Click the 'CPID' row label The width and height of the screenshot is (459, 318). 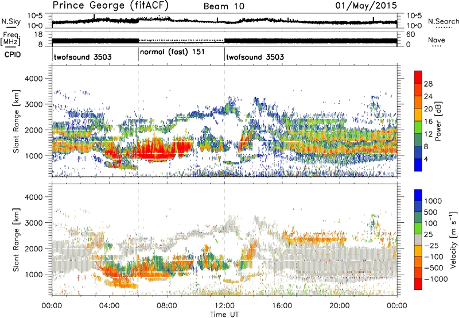coord(13,55)
